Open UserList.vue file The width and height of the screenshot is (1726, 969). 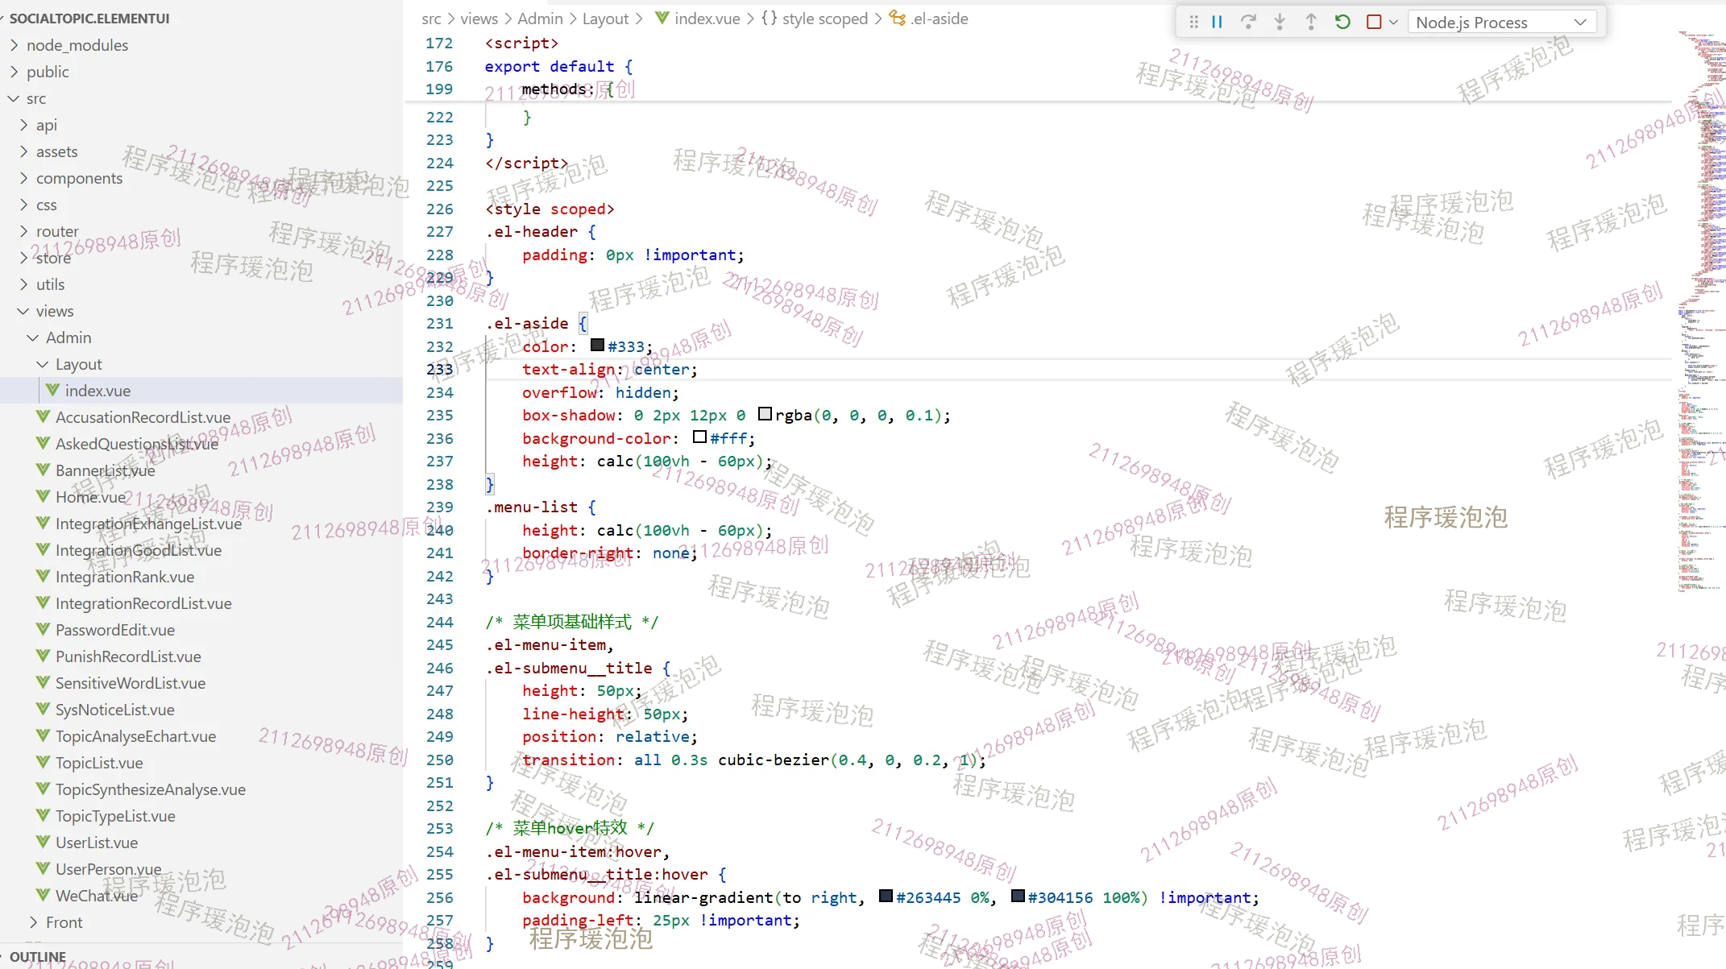(96, 843)
